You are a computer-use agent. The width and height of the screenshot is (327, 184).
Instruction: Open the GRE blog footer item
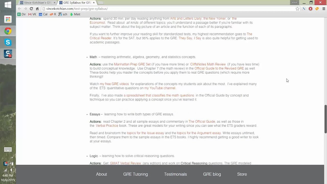click(x=212, y=174)
